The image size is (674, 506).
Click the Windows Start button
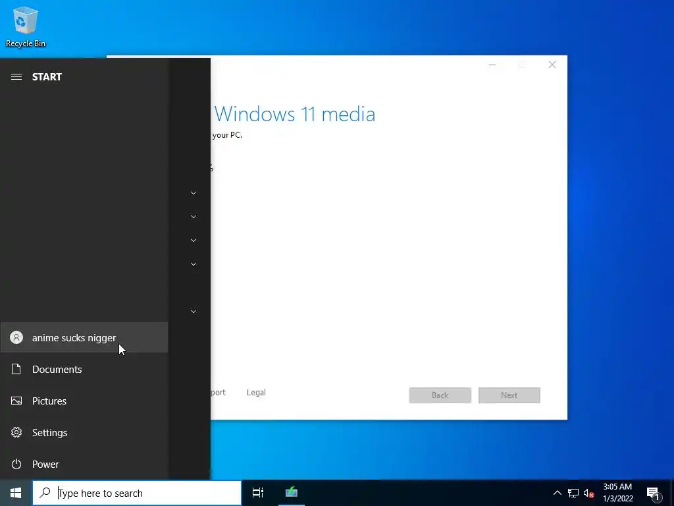[16, 493]
